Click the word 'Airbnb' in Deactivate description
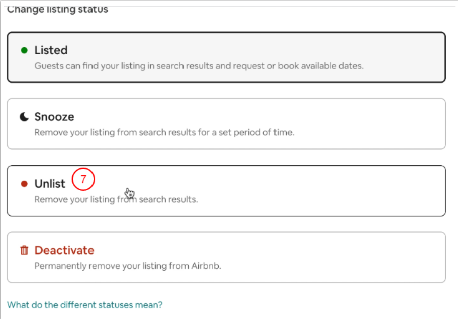The height and width of the screenshot is (319, 458). point(207,266)
